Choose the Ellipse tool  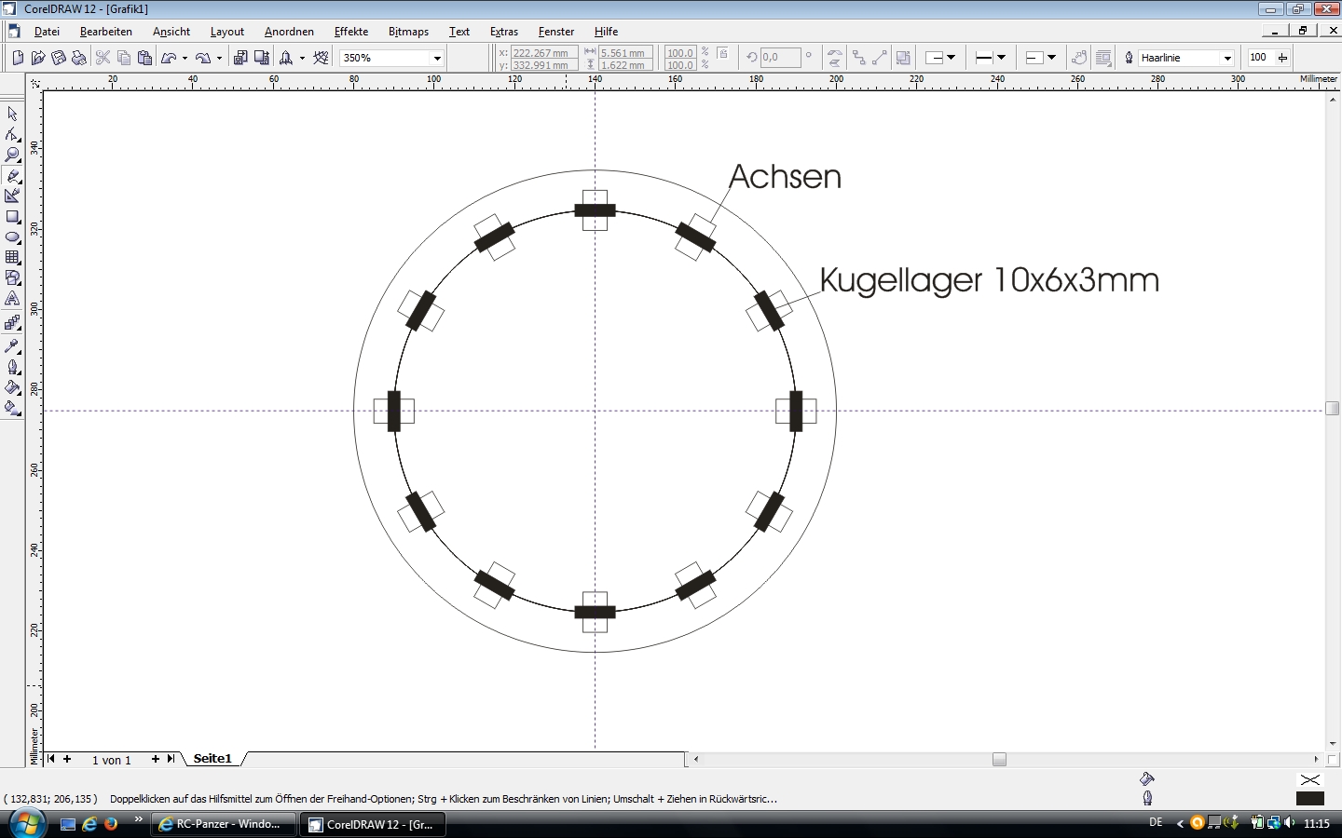pos(12,237)
